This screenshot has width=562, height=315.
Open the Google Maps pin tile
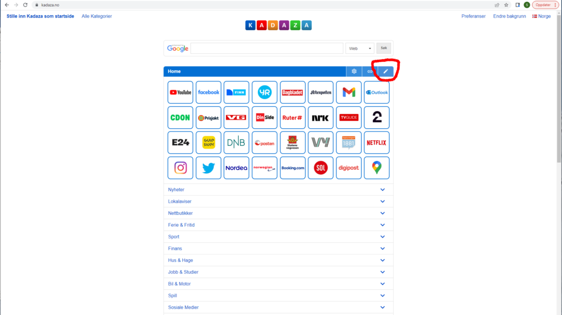(376, 168)
